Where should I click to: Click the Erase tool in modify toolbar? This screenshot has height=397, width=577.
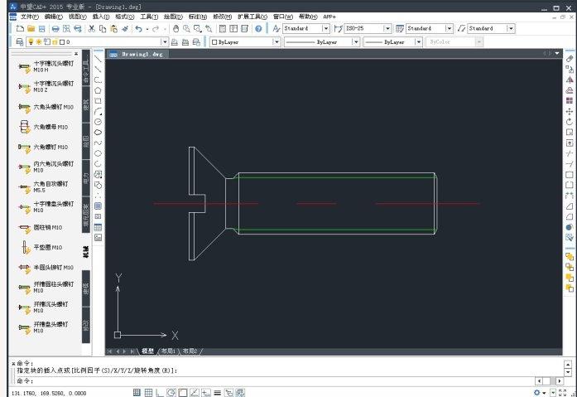pyautogui.click(x=570, y=59)
